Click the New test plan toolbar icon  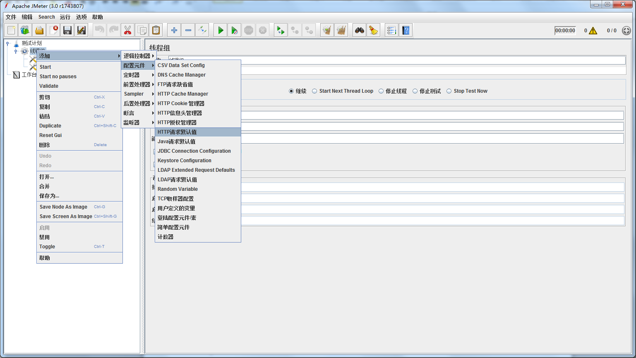tap(11, 30)
